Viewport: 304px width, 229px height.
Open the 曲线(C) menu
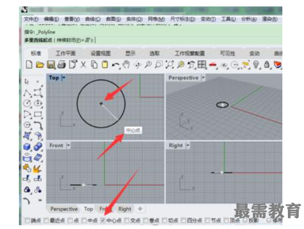[x=93, y=19]
